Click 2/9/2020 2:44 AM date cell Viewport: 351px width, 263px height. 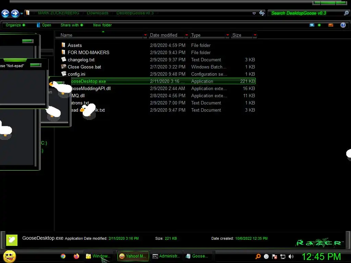pyautogui.click(x=167, y=89)
